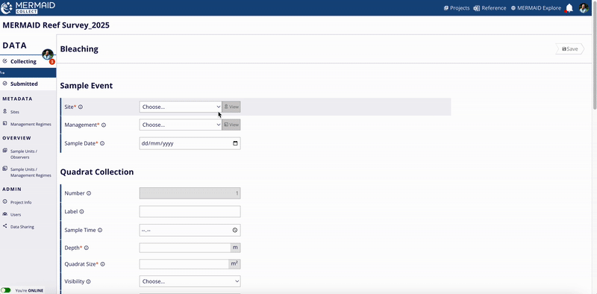Open the Site dropdown
This screenshot has width=597, height=294.
[x=181, y=107]
